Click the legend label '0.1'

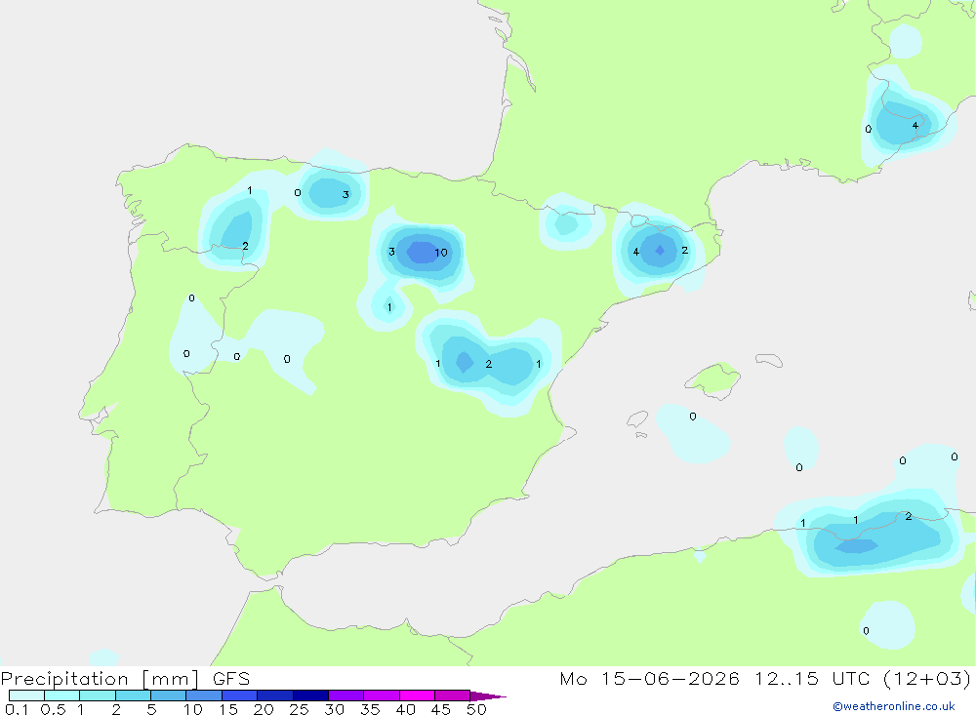17,709
